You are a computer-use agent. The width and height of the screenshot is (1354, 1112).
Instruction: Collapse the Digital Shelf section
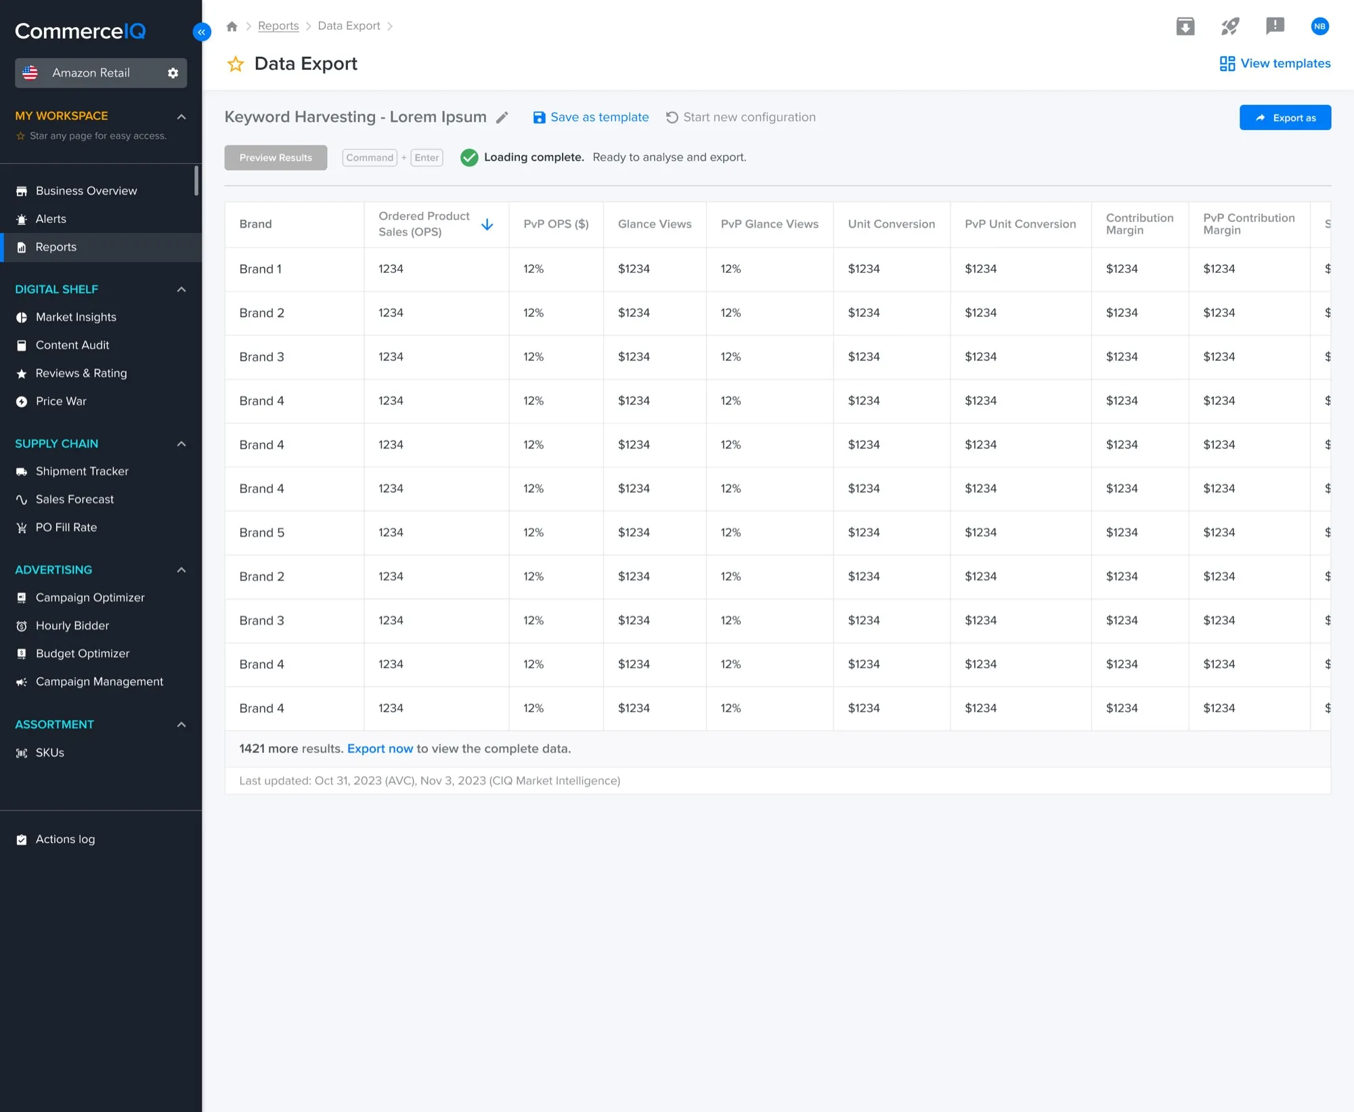tap(181, 289)
